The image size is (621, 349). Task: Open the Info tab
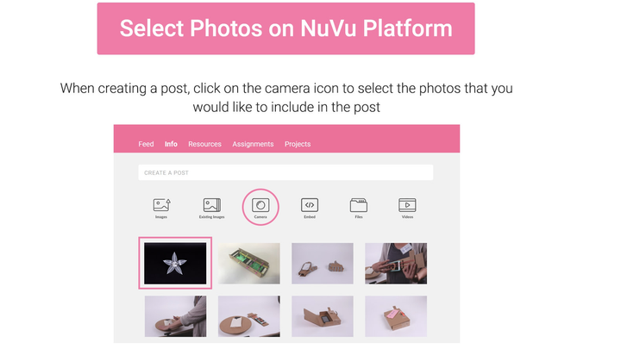click(x=171, y=144)
